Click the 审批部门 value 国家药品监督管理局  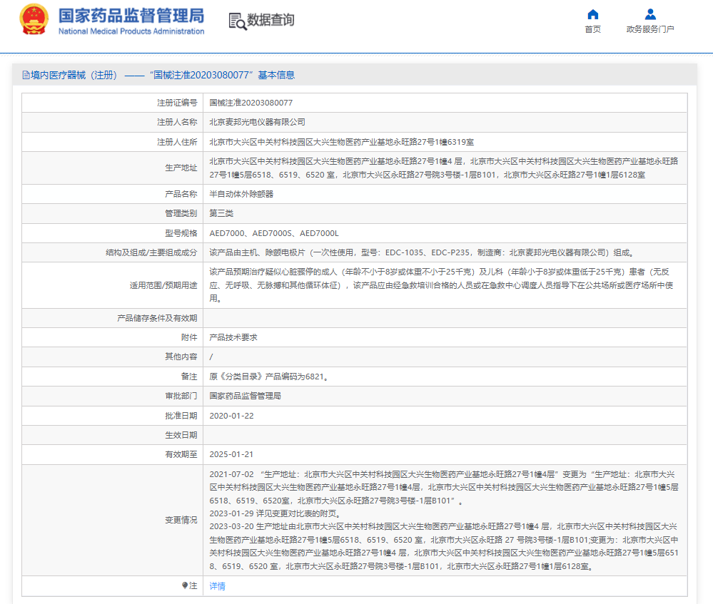pyautogui.click(x=245, y=396)
